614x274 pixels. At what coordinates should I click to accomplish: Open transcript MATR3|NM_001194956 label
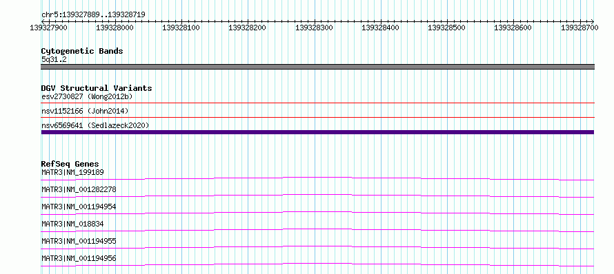coord(79,258)
